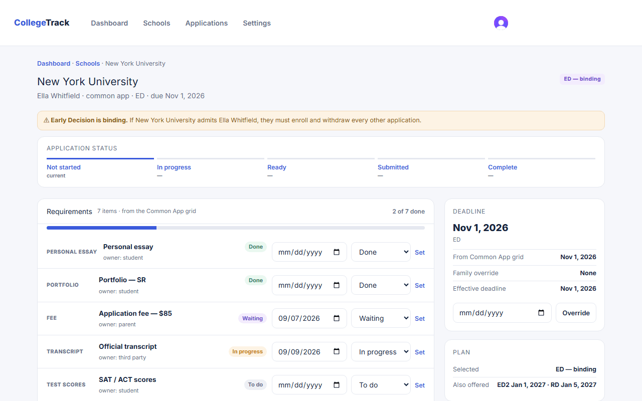Click the In progress badge on transcript row

pyautogui.click(x=247, y=351)
